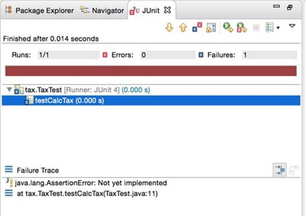The width and height of the screenshot is (306, 216).
Task: Click the disabled stop test run button
Action: (256, 28)
